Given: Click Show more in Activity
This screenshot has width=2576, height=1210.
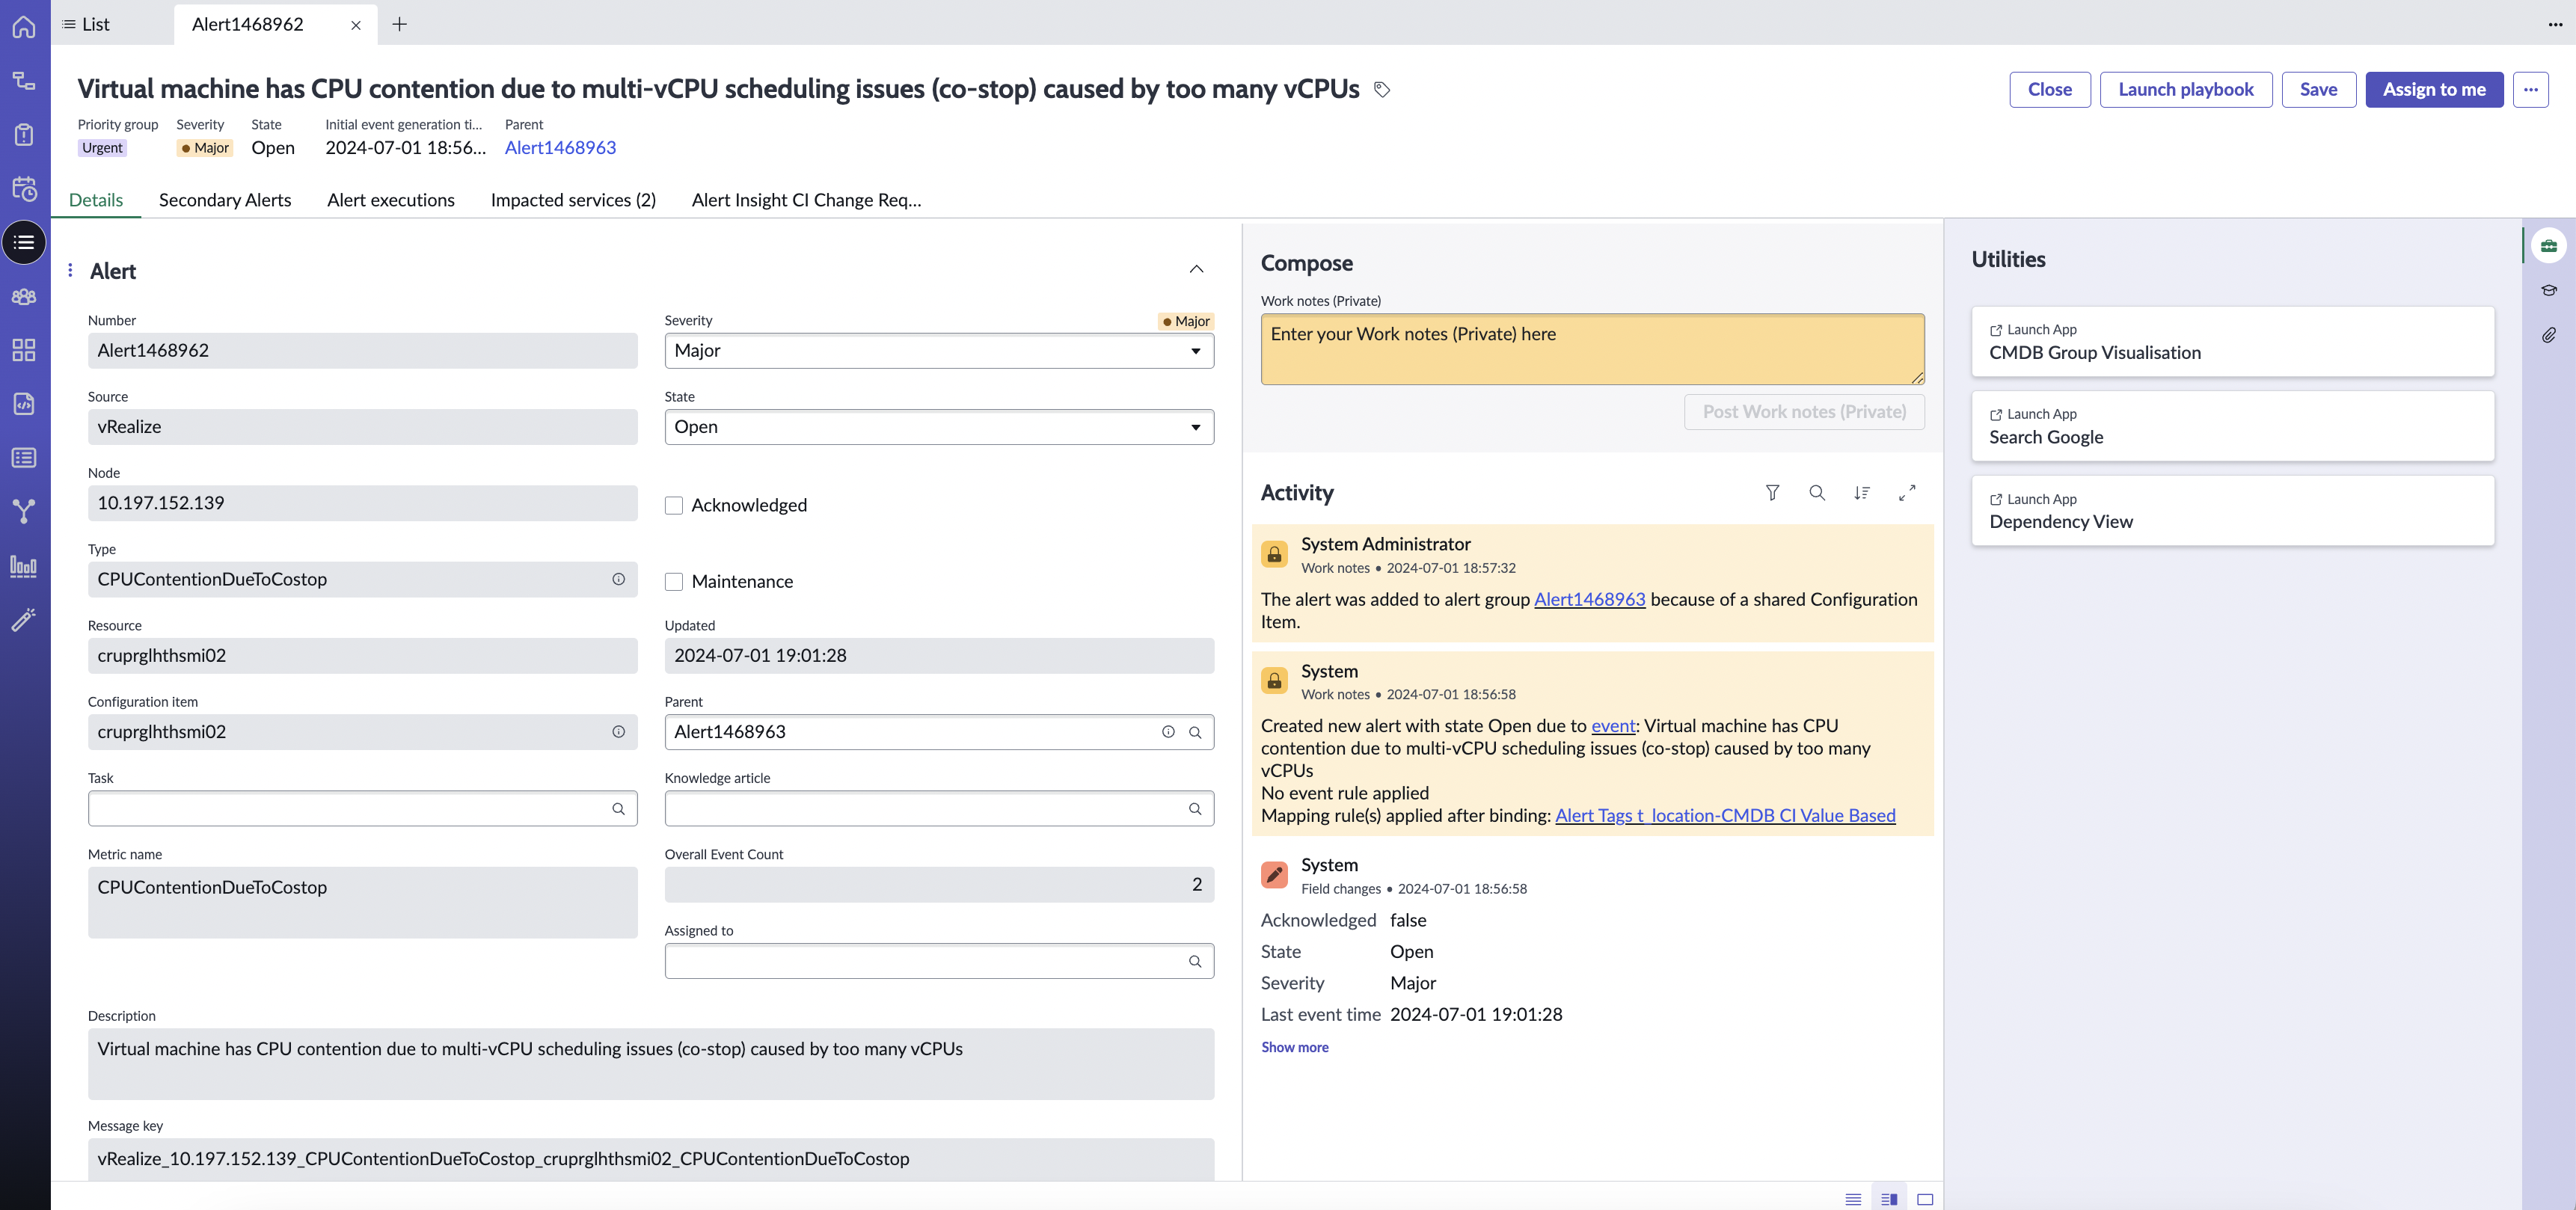Looking at the screenshot, I should (x=1294, y=1047).
